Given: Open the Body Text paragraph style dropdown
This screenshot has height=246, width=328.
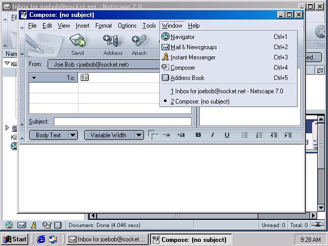Looking at the screenshot, I should tap(73, 135).
